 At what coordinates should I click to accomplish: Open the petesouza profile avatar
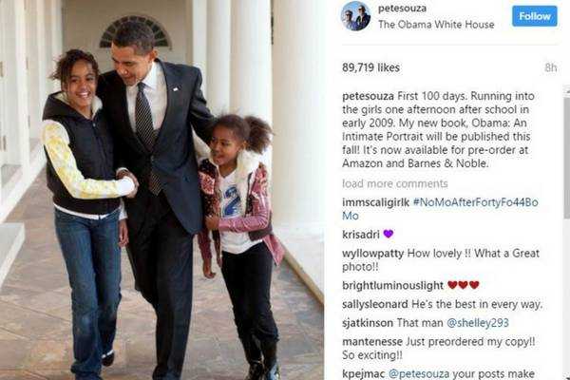pos(355,16)
